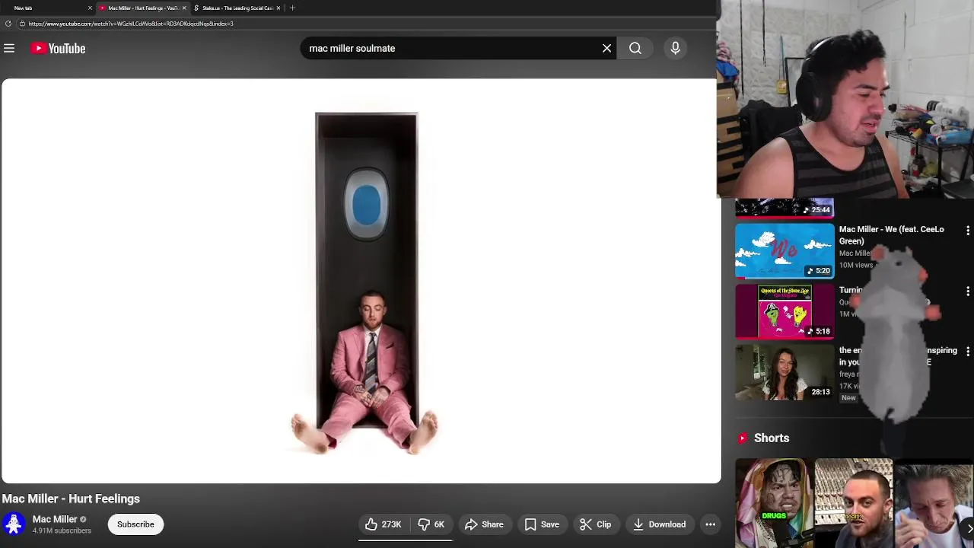Click the Shorts section logo icon
974x548 pixels.
click(743, 438)
